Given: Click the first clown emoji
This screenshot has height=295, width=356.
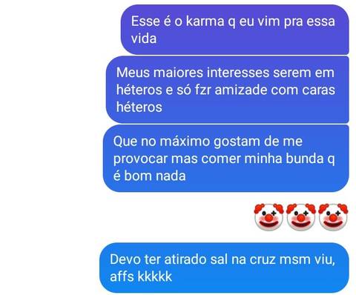Looking at the screenshot, I should click(268, 217).
